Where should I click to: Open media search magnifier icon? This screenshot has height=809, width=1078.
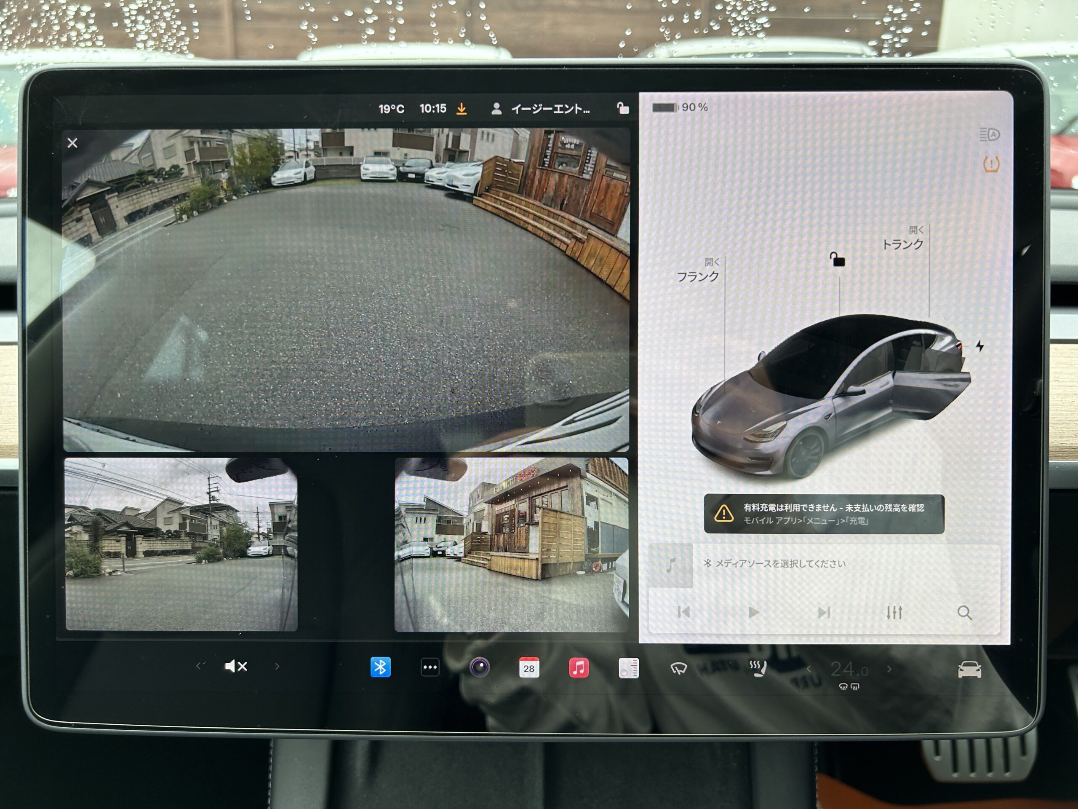pyautogui.click(x=964, y=613)
